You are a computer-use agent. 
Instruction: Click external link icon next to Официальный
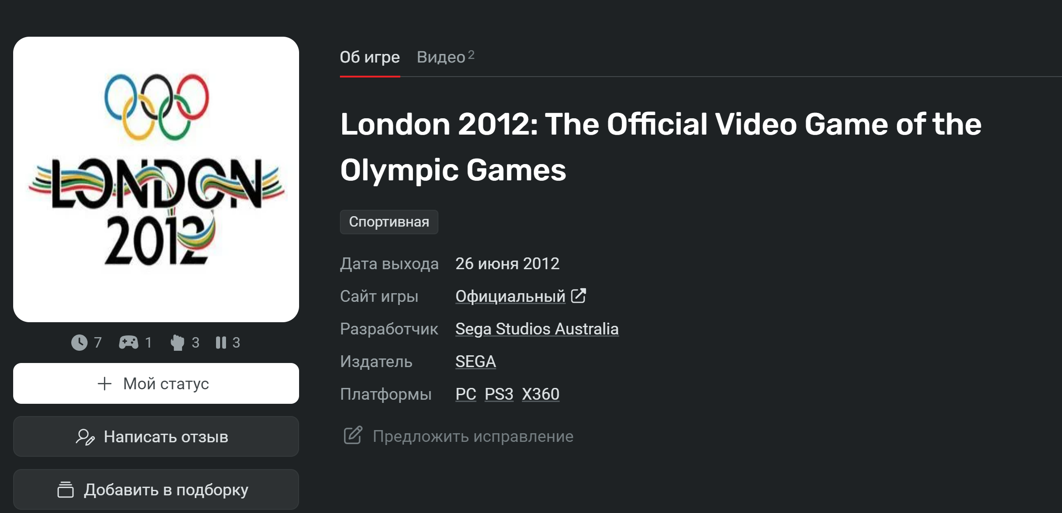coord(578,296)
